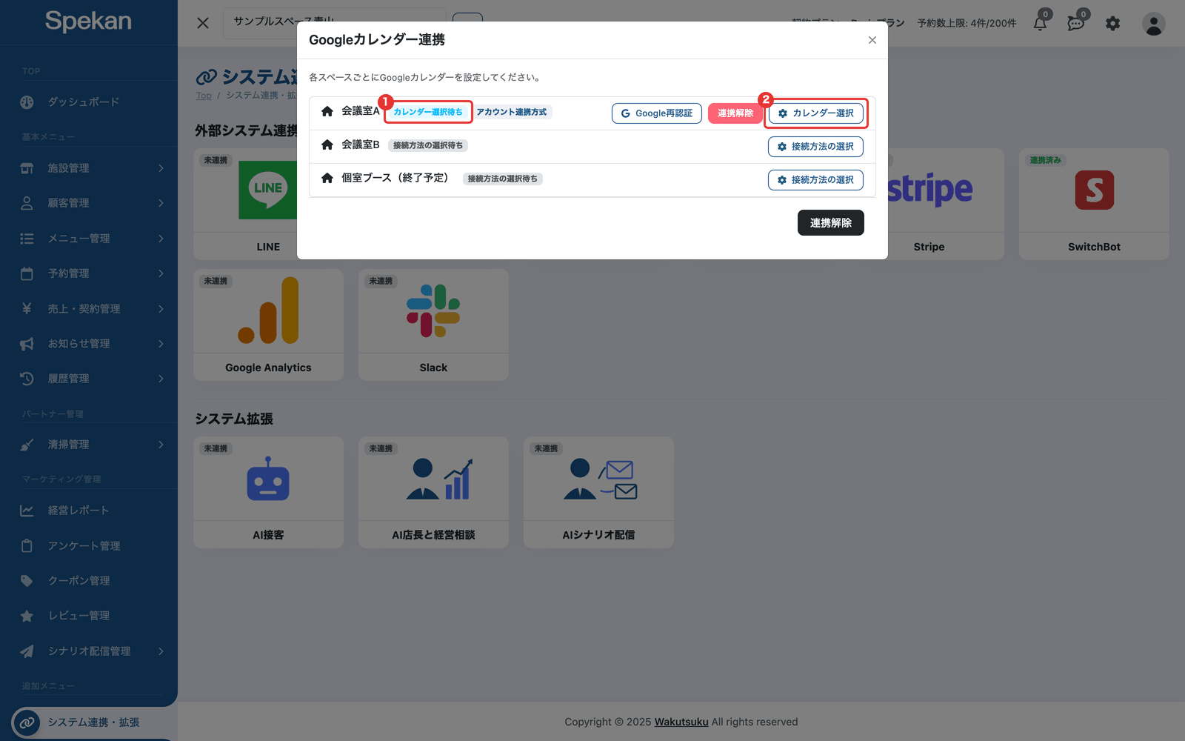The image size is (1185, 741).
Task: Open the SwitchBot integration icon
Action: click(1094, 190)
